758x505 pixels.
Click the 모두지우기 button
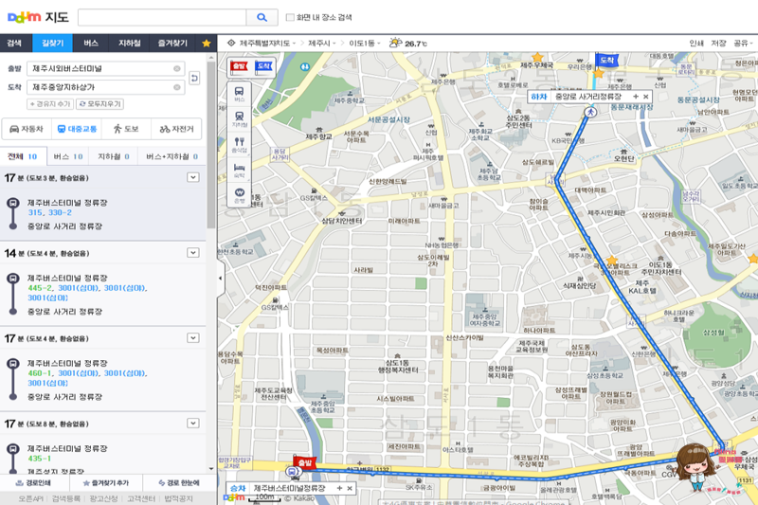pyautogui.click(x=100, y=104)
